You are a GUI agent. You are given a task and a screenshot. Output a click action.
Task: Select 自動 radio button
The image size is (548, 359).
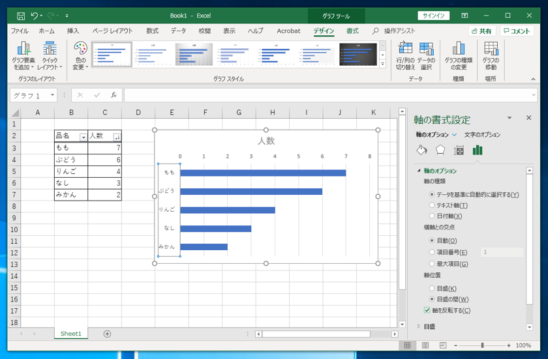(432, 240)
